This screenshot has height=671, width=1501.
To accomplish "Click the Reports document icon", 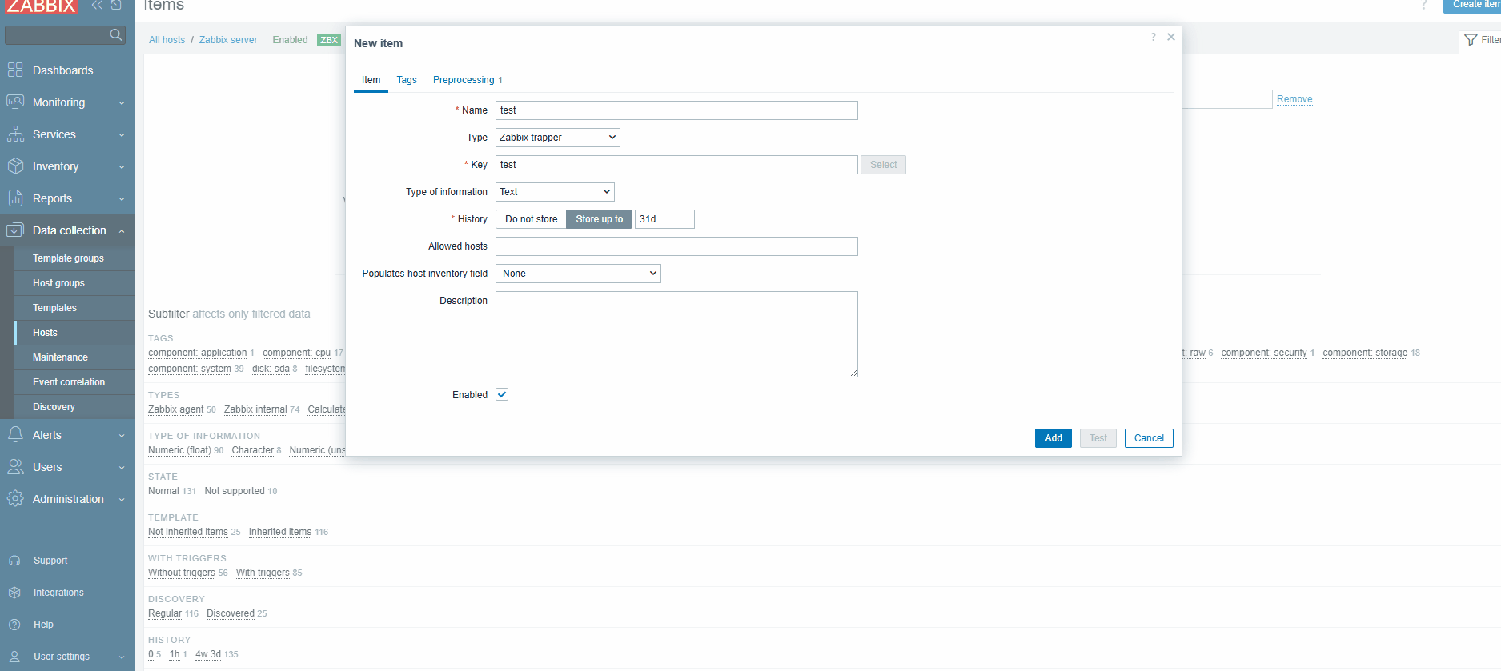I will [x=15, y=198].
